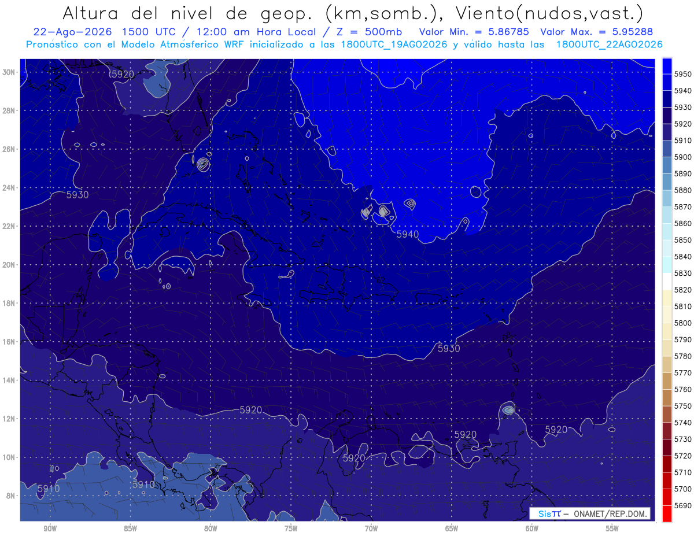Click the 14N latitude axis label
Image resolution: width=694 pixels, height=536 pixels.
(x=9, y=380)
